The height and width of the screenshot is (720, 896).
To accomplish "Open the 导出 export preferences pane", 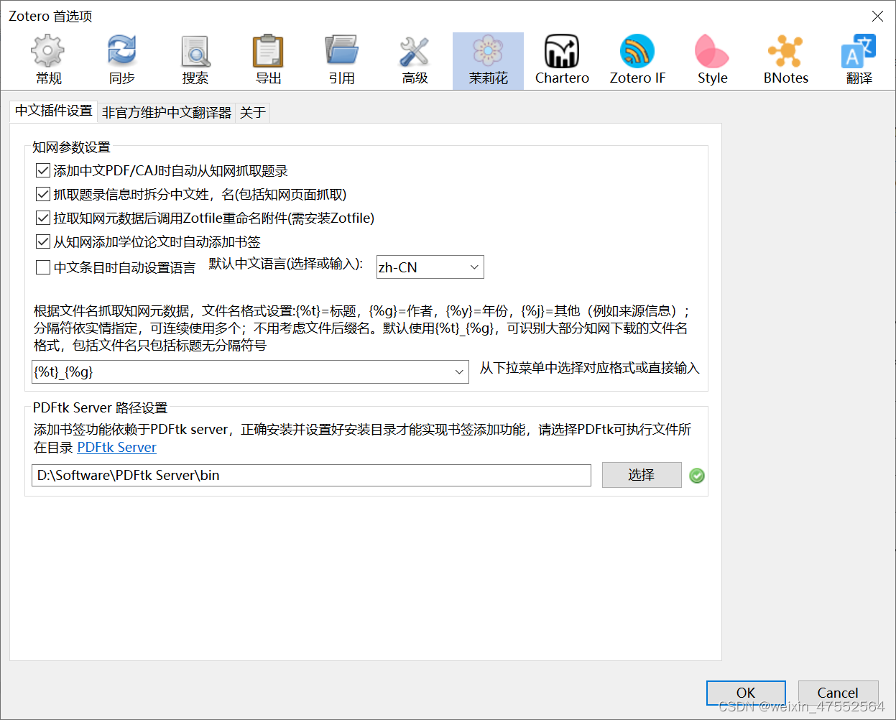I will 268,60.
